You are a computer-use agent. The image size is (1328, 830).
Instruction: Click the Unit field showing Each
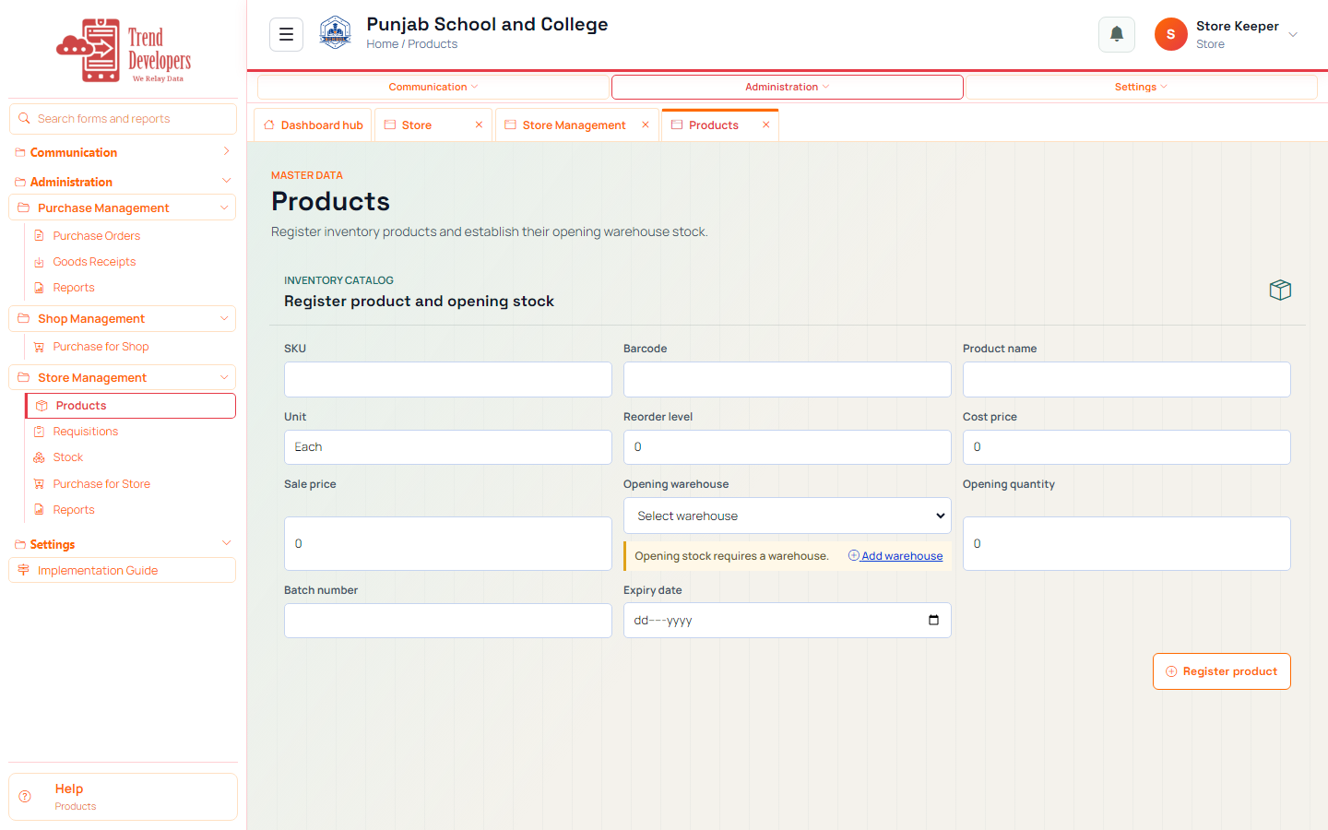[x=448, y=447]
